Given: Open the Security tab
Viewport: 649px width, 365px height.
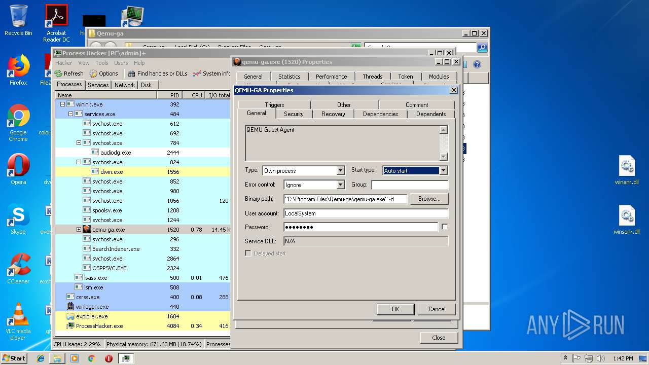Looking at the screenshot, I should (294, 114).
